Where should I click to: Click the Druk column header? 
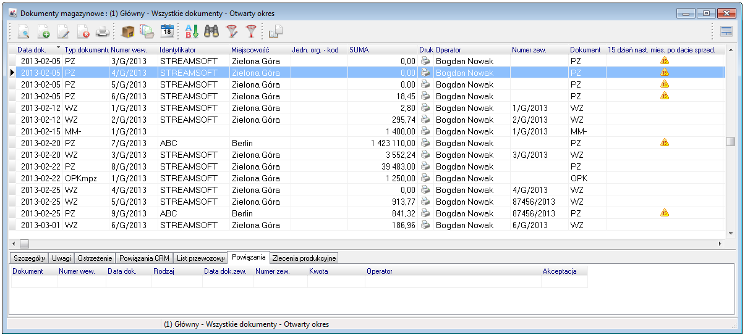[x=425, y=50]
